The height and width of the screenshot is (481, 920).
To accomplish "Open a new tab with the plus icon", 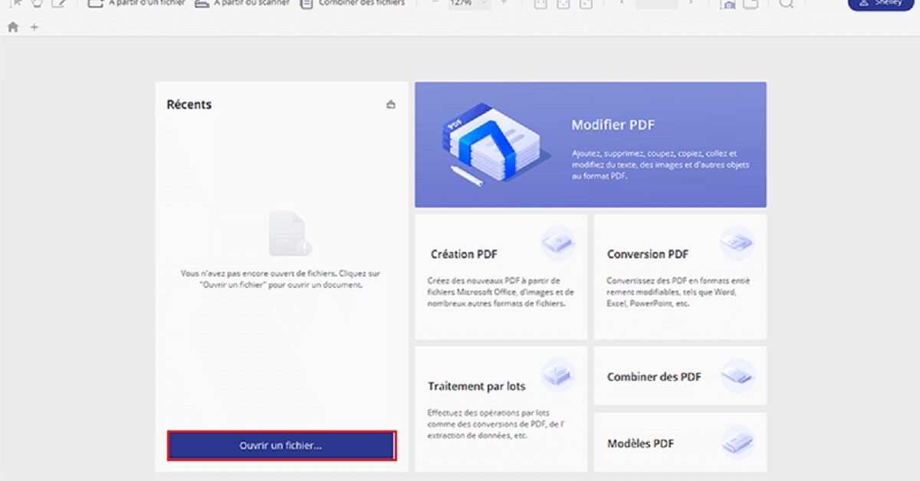I will tap(34, 27).
